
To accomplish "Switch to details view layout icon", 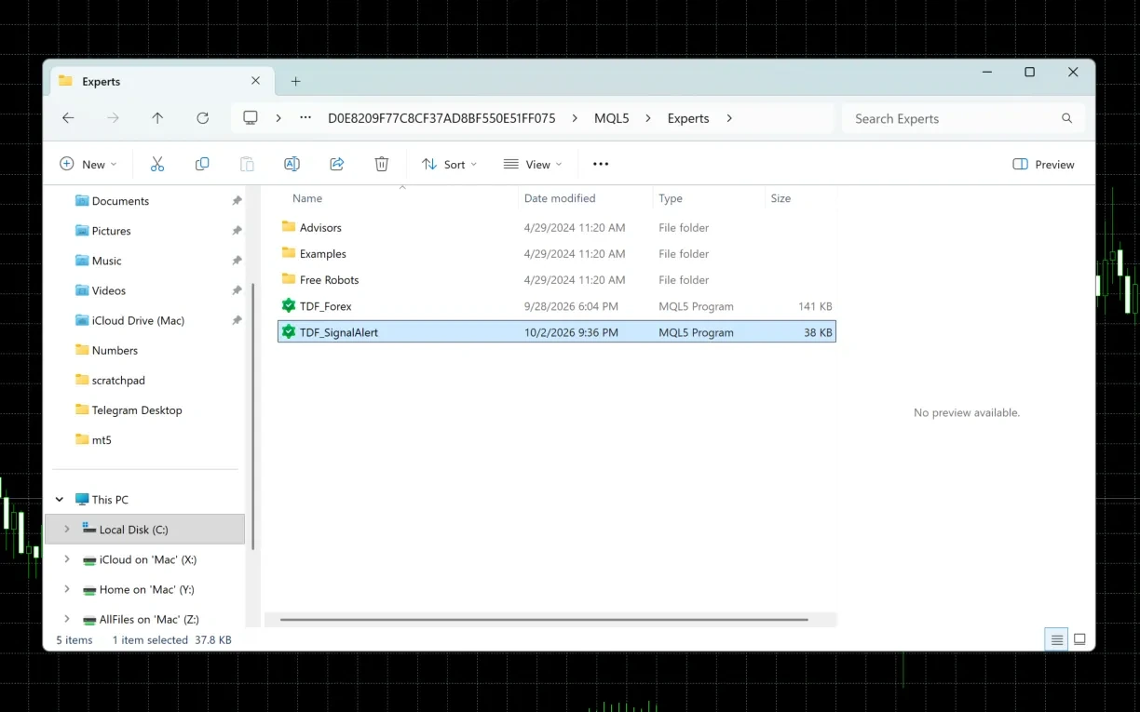I will tap(1056, 639).
